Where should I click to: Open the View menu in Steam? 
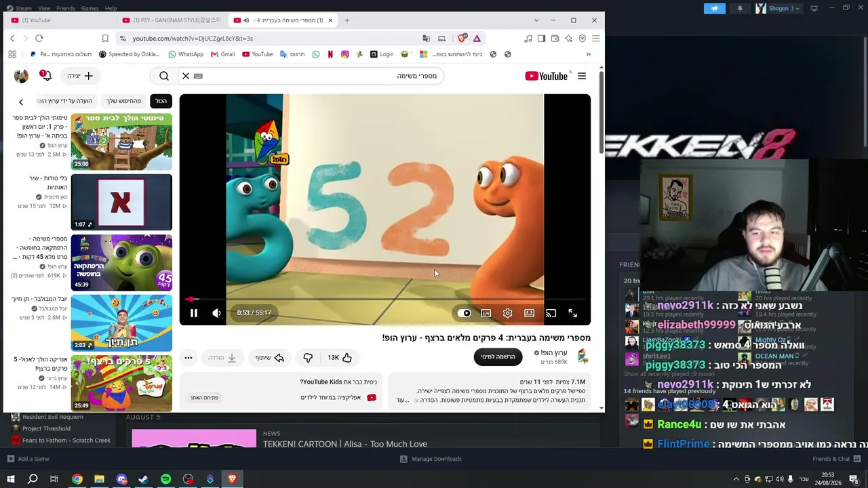click(x=44, y=8)
